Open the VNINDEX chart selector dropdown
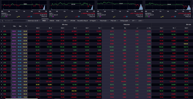This screenshot has width=193, height=99. pos(4,13)
